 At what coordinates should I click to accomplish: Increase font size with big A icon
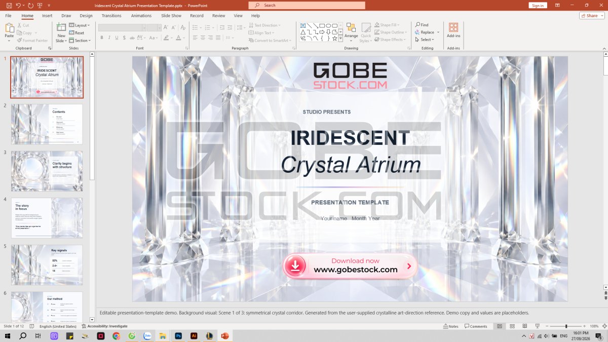[166, 27]
